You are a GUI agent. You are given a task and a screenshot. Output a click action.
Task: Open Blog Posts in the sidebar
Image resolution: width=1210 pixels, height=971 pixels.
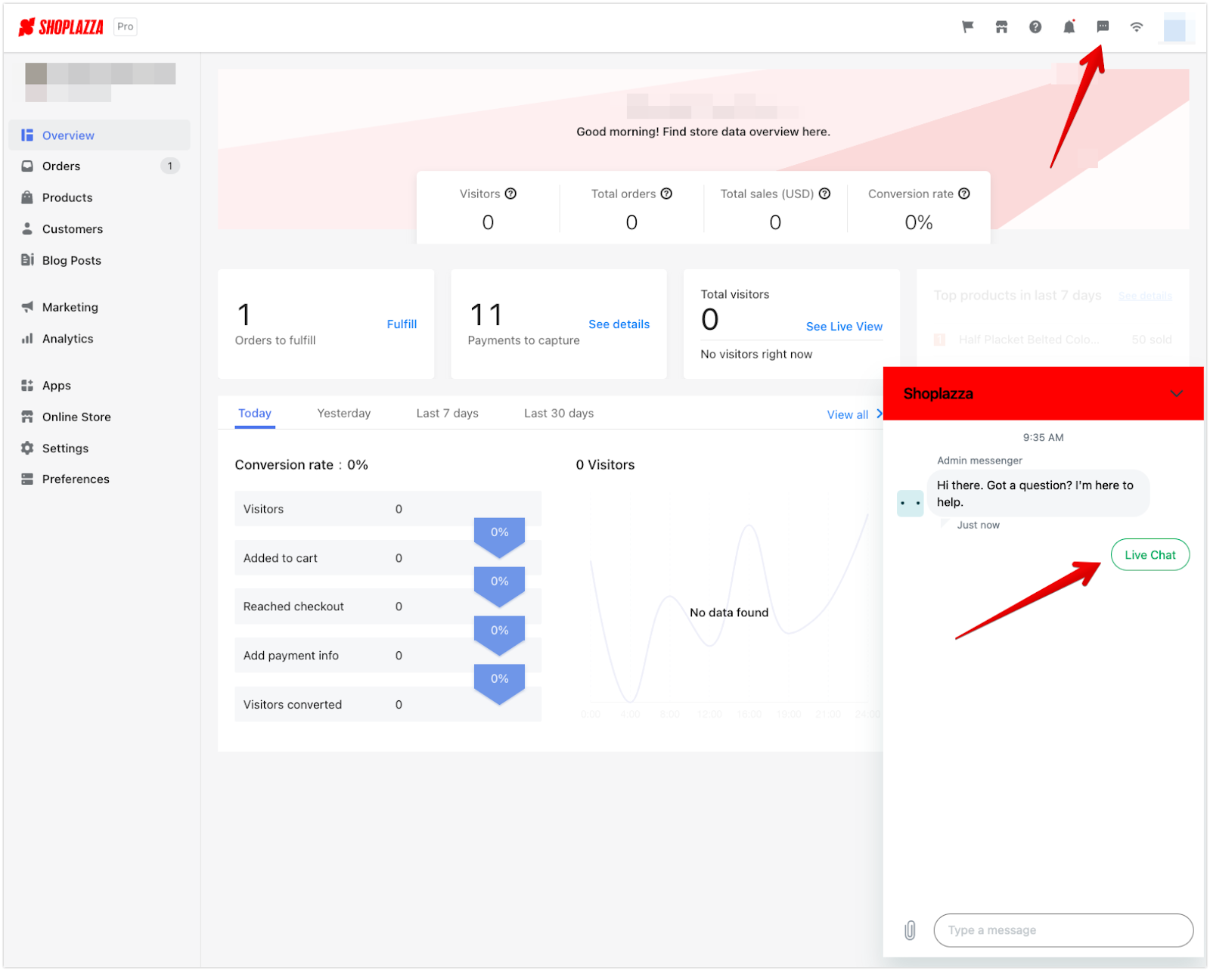[x=100, y=260]
